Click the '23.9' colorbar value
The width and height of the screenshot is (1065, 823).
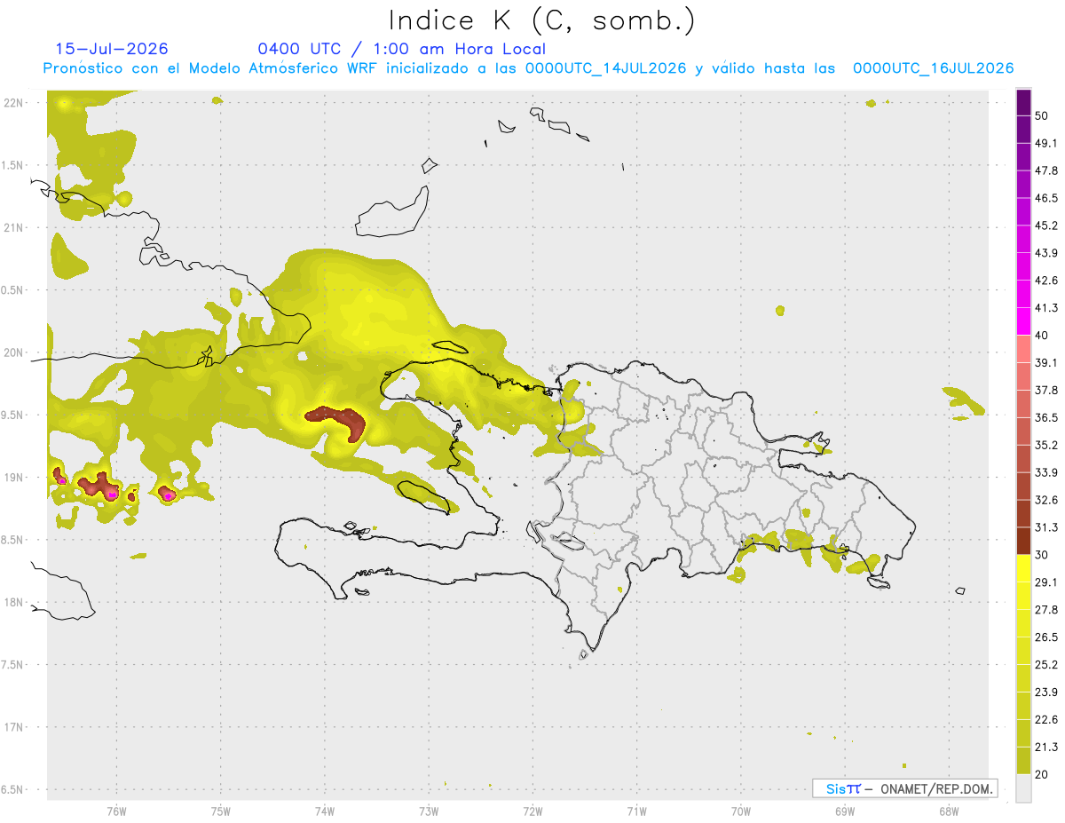tap(1046, 692)
